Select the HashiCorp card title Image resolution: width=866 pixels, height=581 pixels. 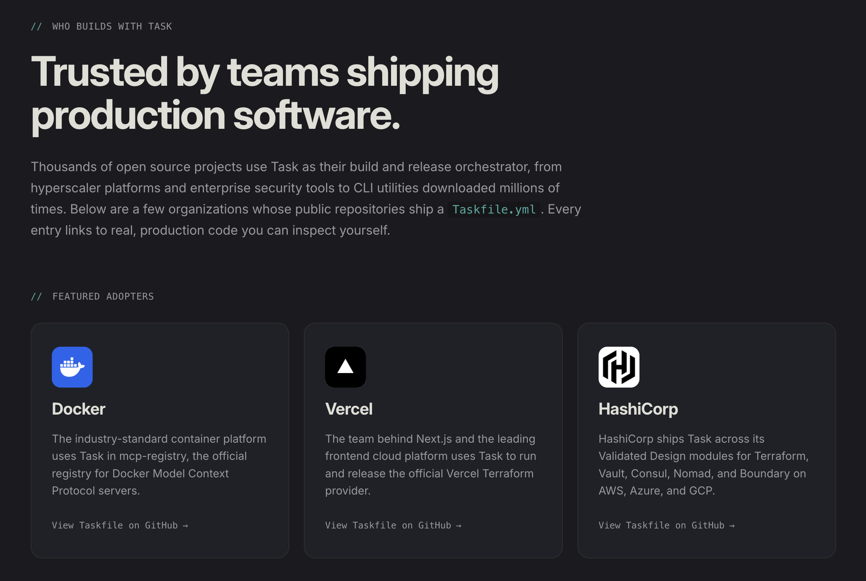click(x=638, y=409)
